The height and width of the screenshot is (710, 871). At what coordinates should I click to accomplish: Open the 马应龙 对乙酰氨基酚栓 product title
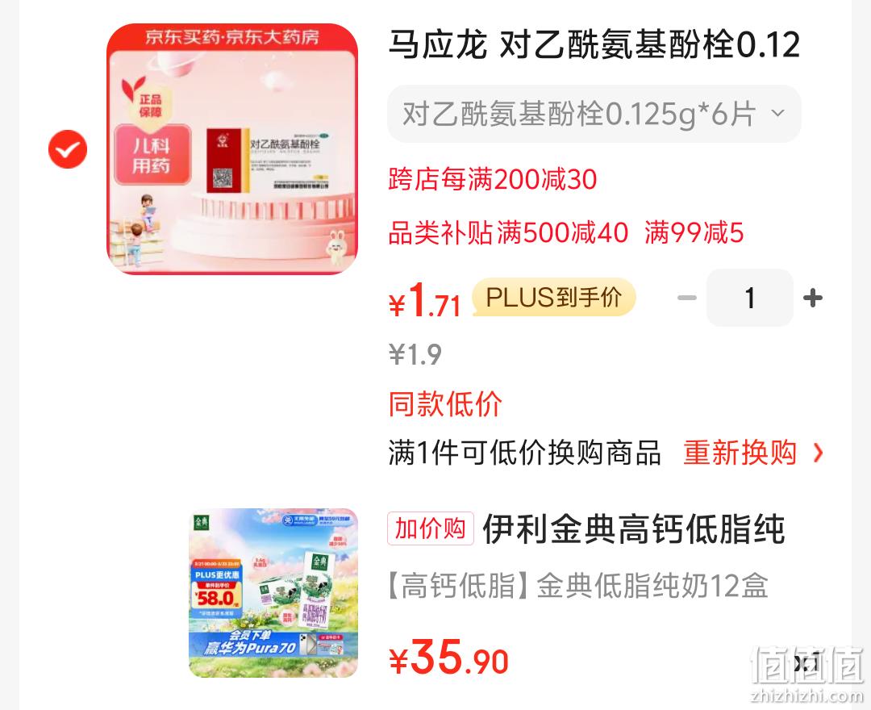pos(594,45)
